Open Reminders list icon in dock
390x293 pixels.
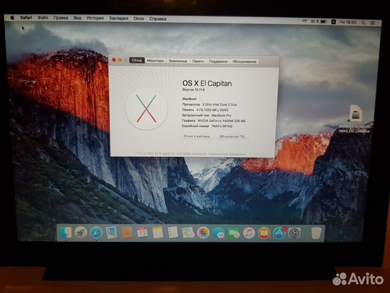point(173,233)
